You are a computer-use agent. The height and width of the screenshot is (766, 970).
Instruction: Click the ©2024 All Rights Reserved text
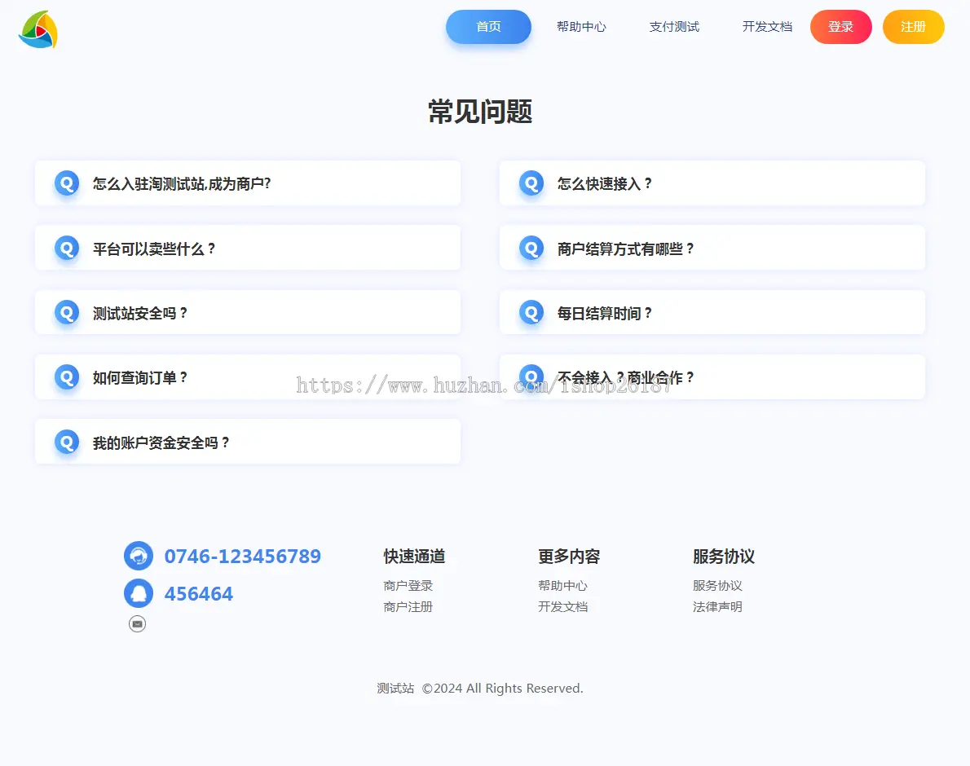pos(502,688)
